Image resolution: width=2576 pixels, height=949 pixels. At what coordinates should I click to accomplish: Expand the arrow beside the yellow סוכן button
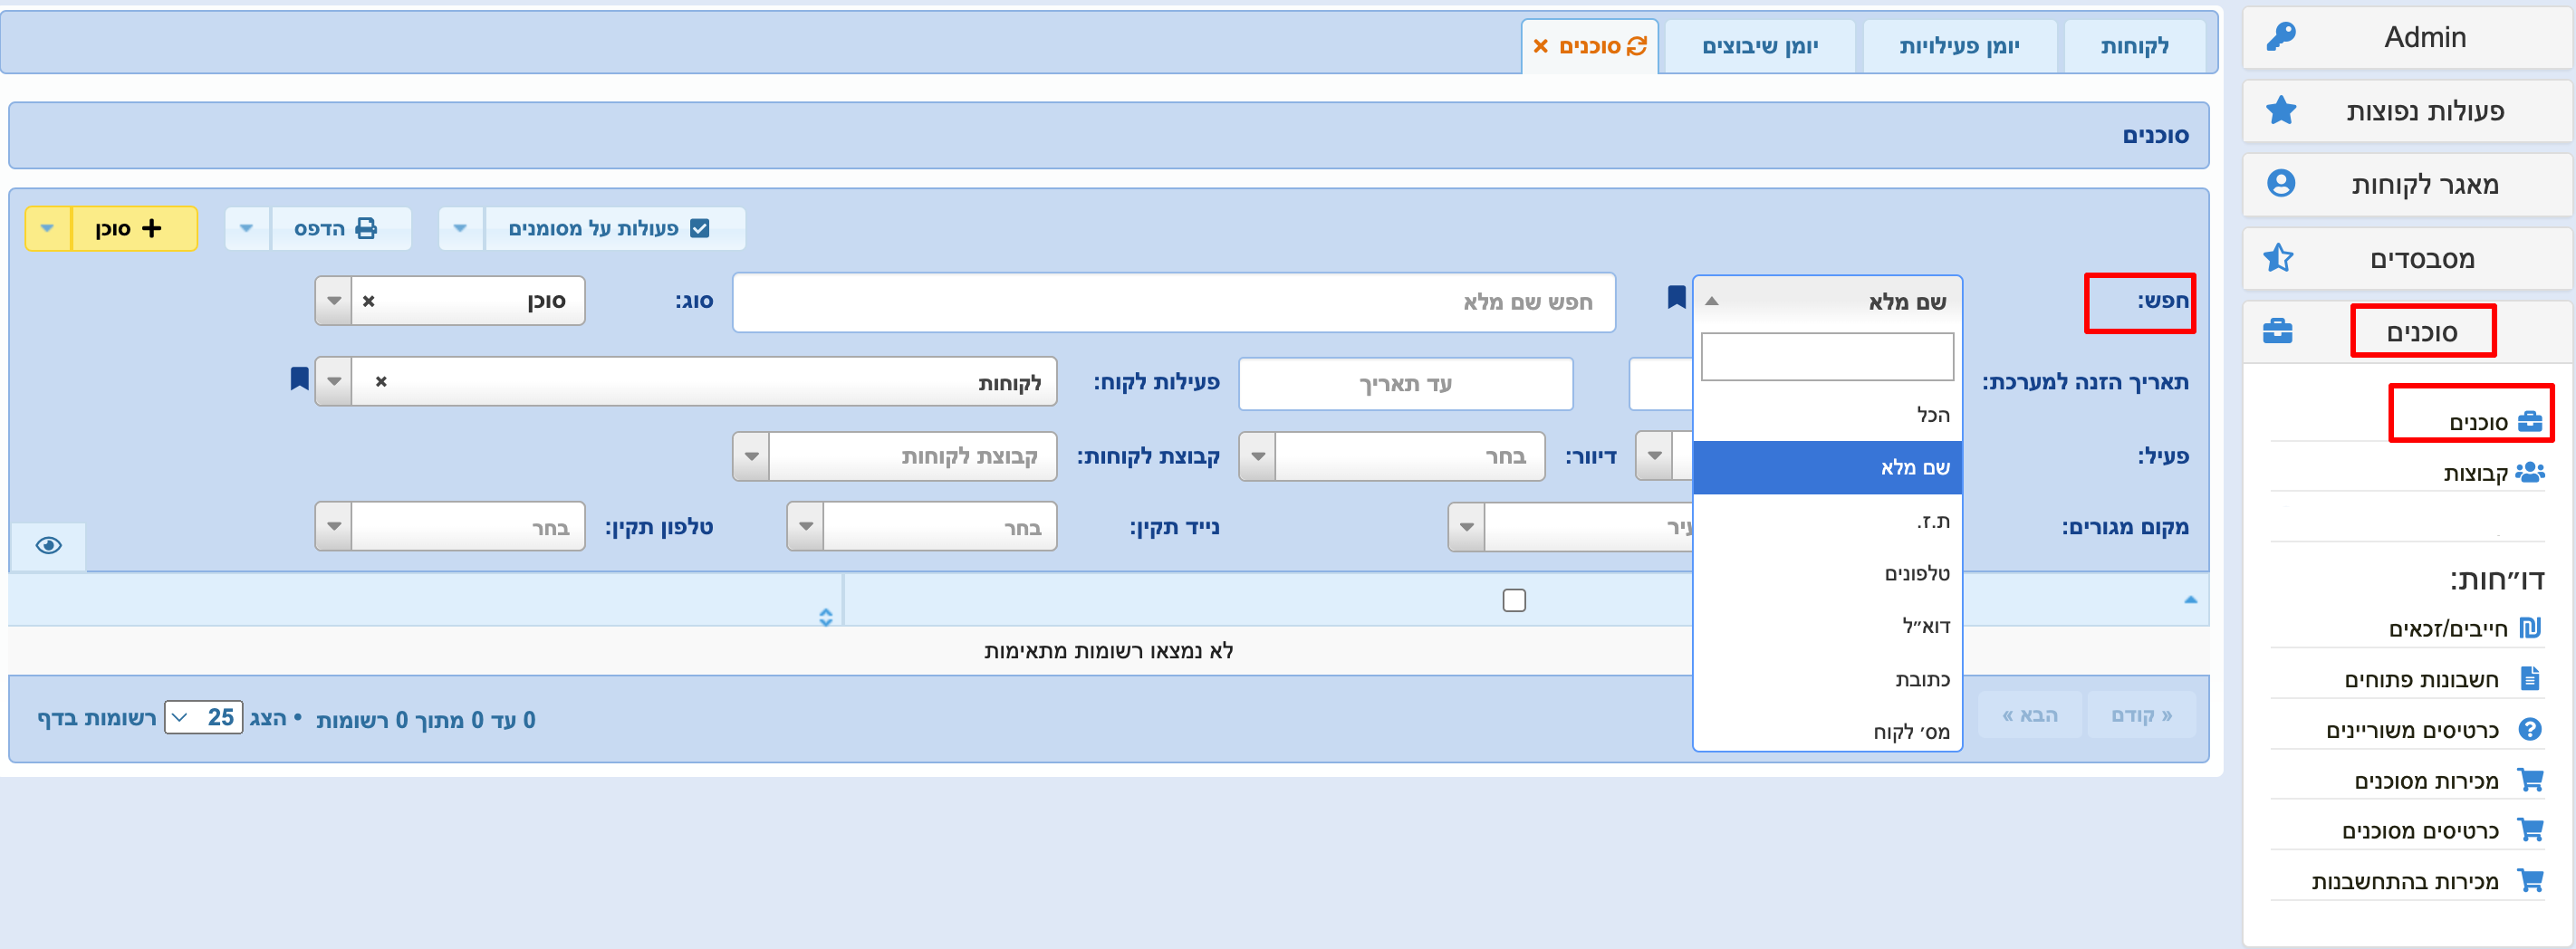click(x=47, y=229)
